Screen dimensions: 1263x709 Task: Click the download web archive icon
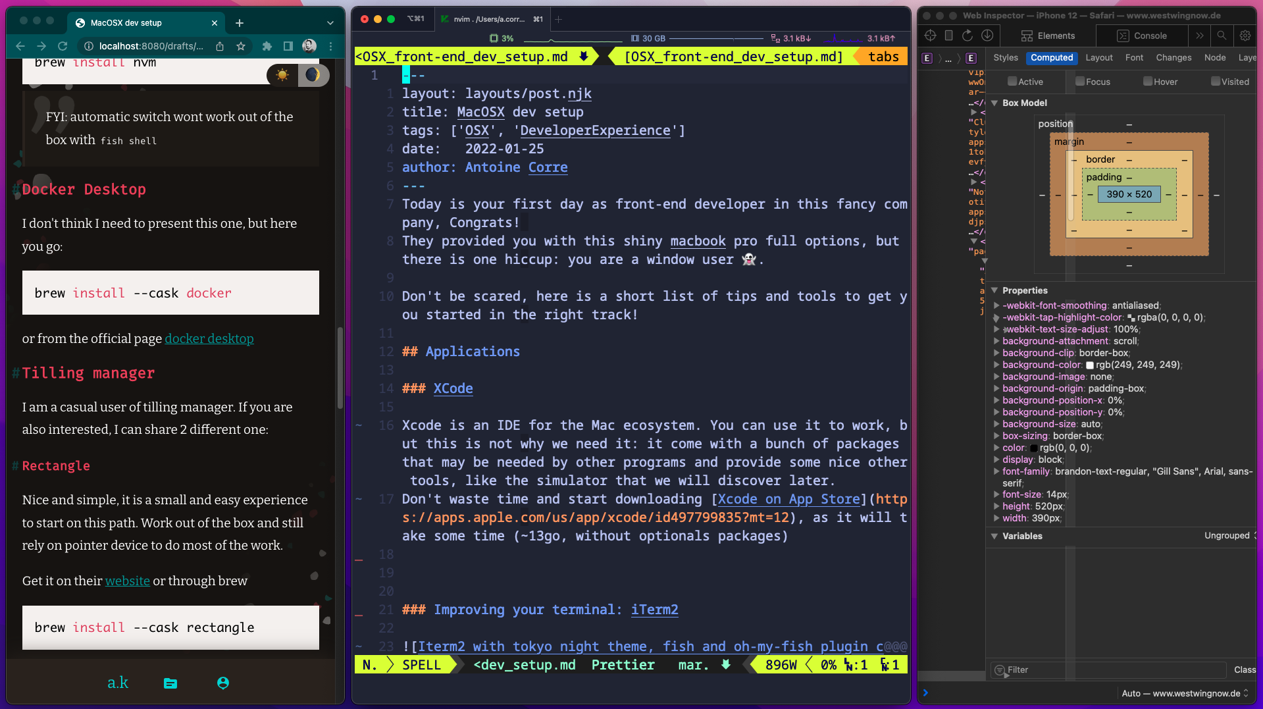point(987,36)
